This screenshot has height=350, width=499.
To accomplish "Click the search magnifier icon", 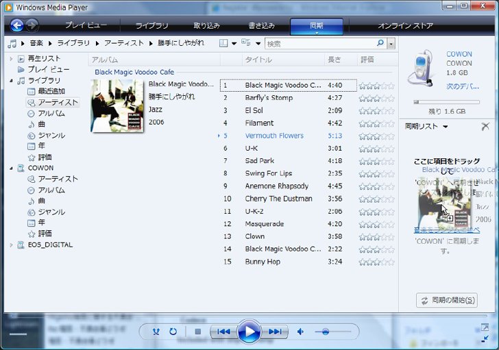I will (x=380, y=43).
